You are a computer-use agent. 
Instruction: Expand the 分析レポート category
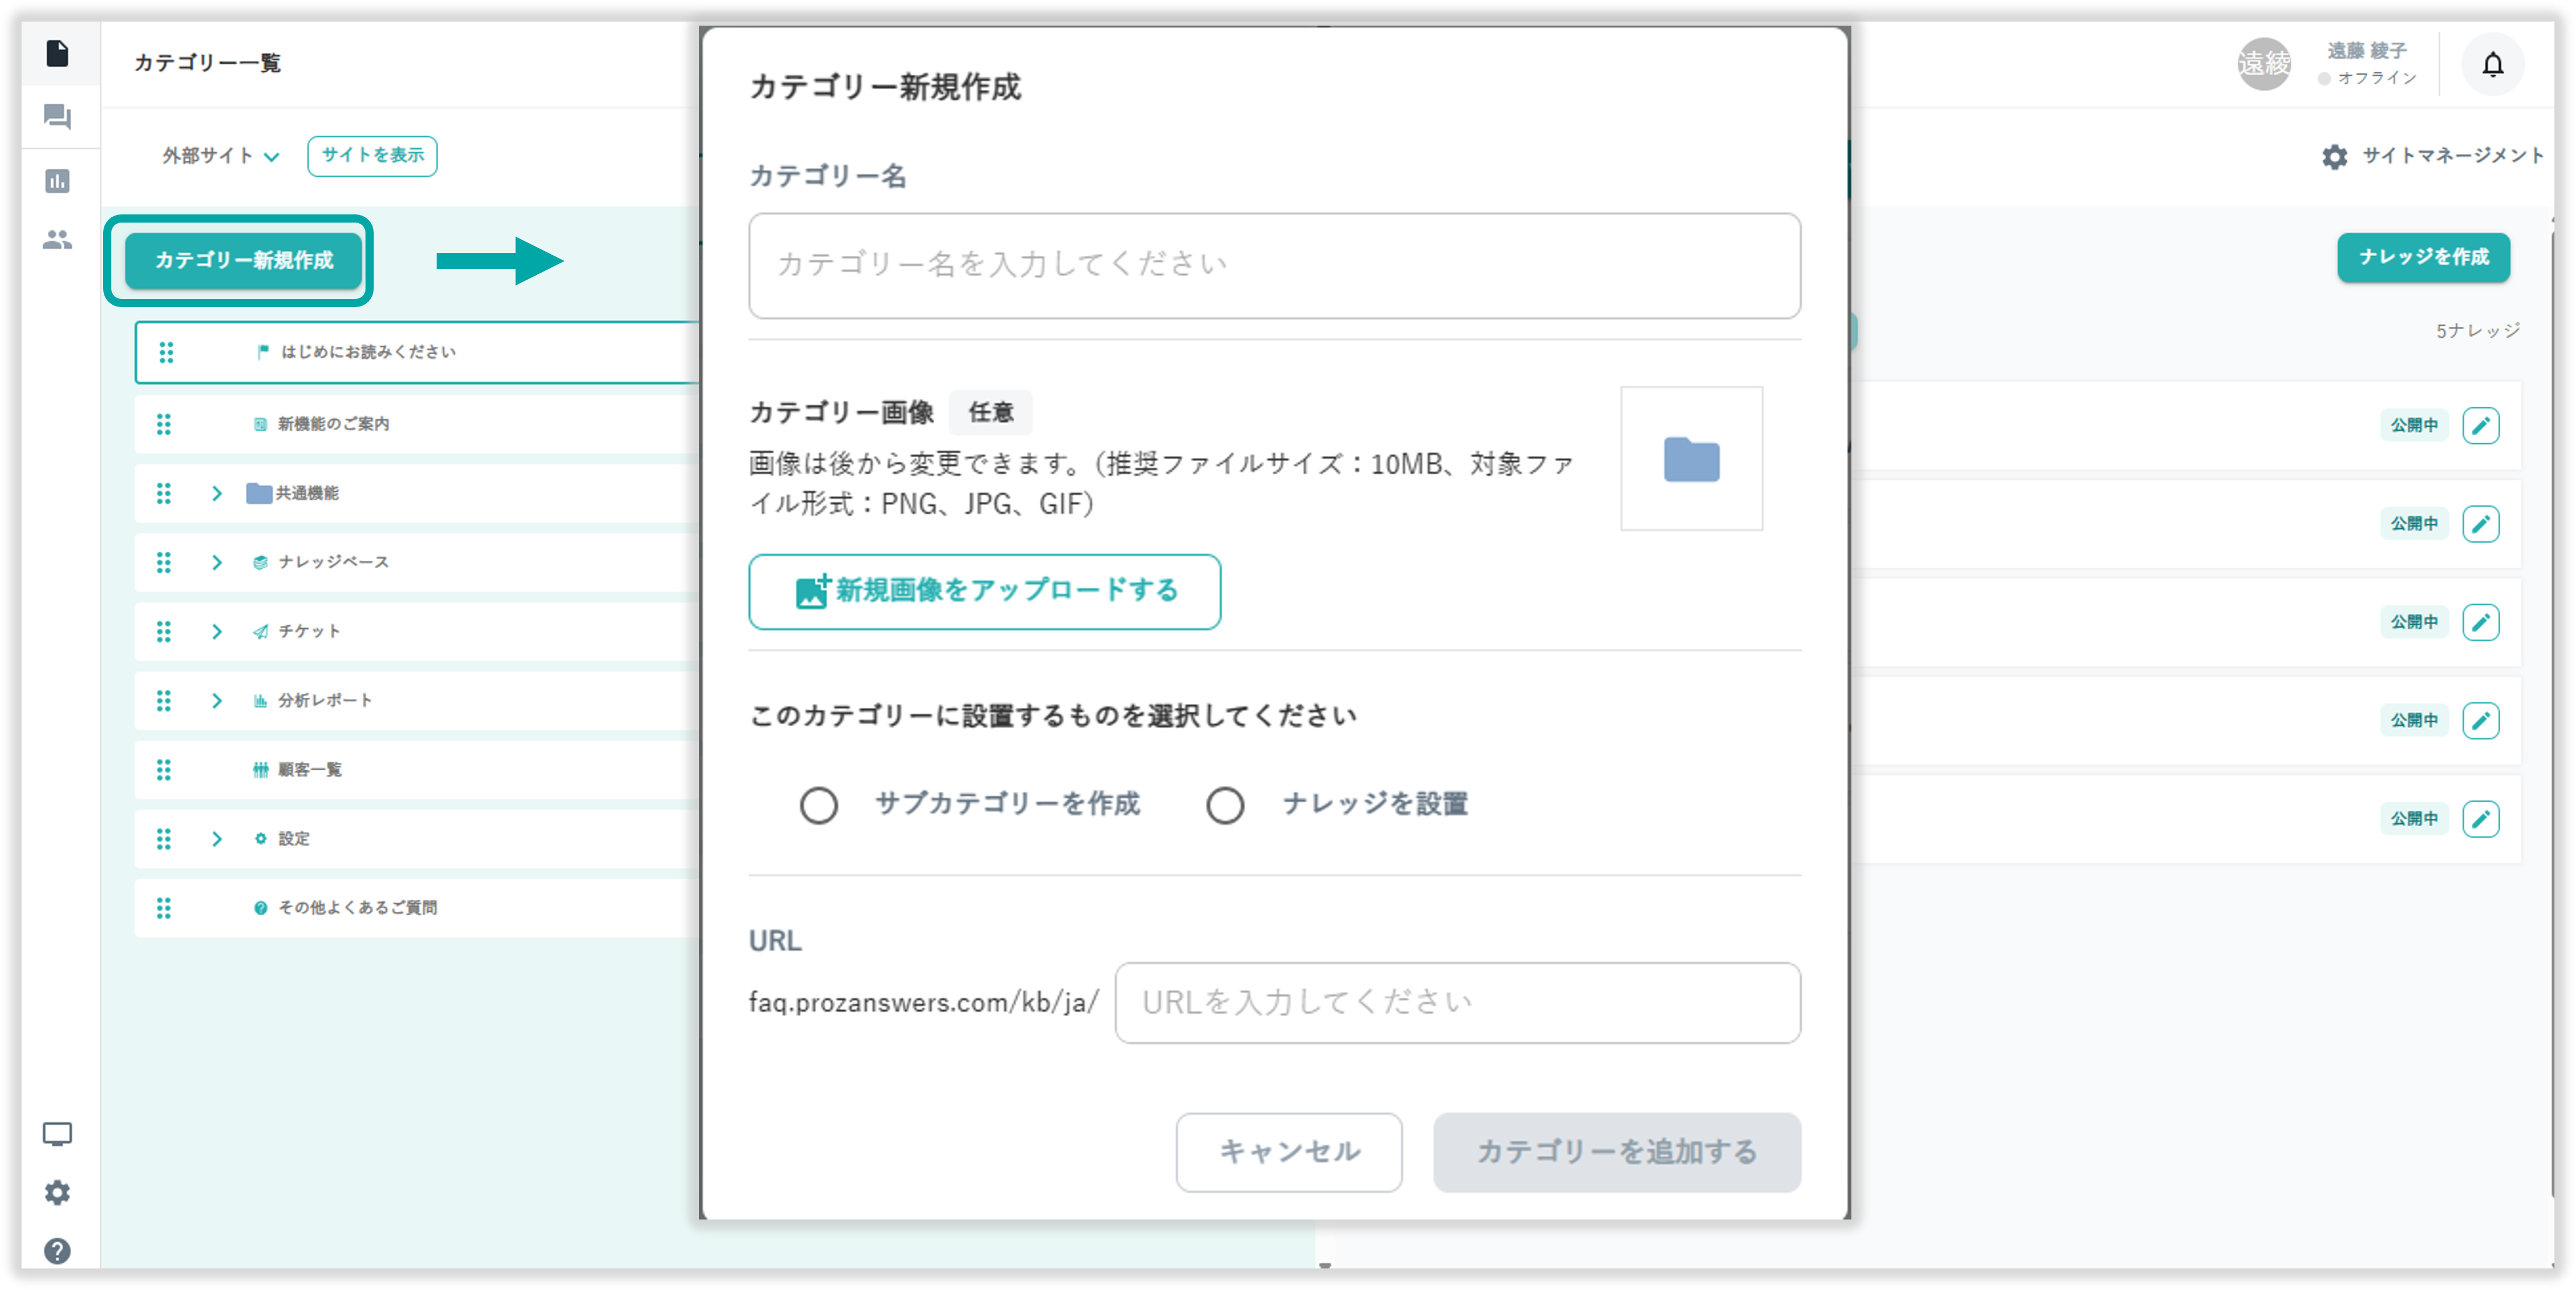(217, 700)
